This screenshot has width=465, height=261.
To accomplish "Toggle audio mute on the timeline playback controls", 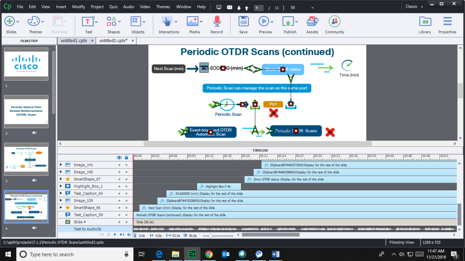I will pyautogui.click(x=129, y=235).
